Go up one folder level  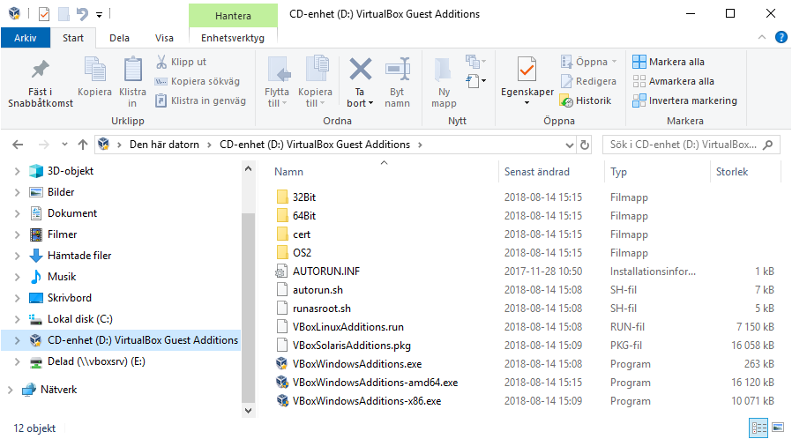83,145
